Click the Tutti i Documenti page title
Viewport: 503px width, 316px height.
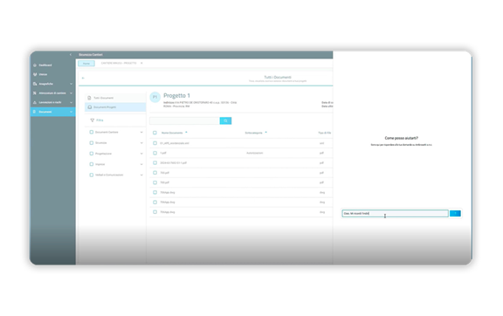tap(278, 78)
